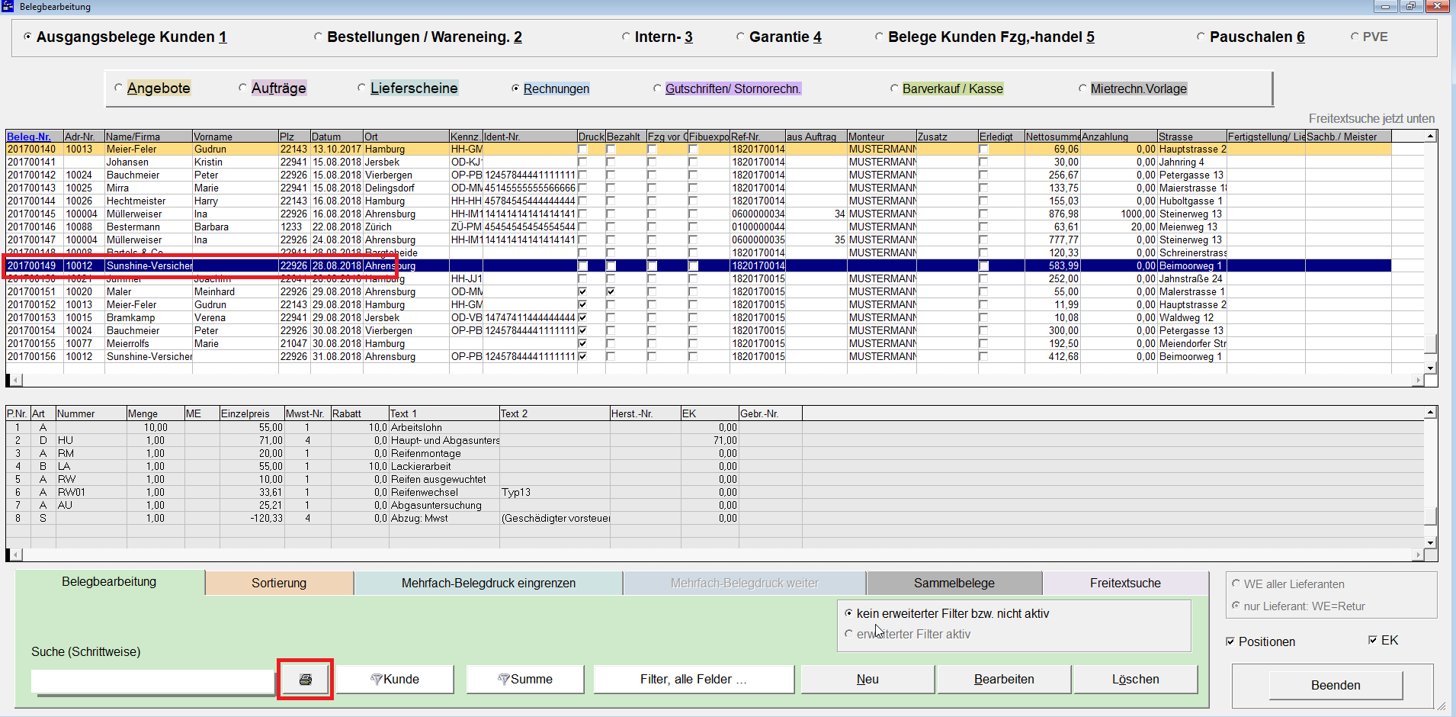Click right arrow of invoice list horizontal scrollbar
The width and height of the screenshot is (1456, 717).
(1418, 380)
